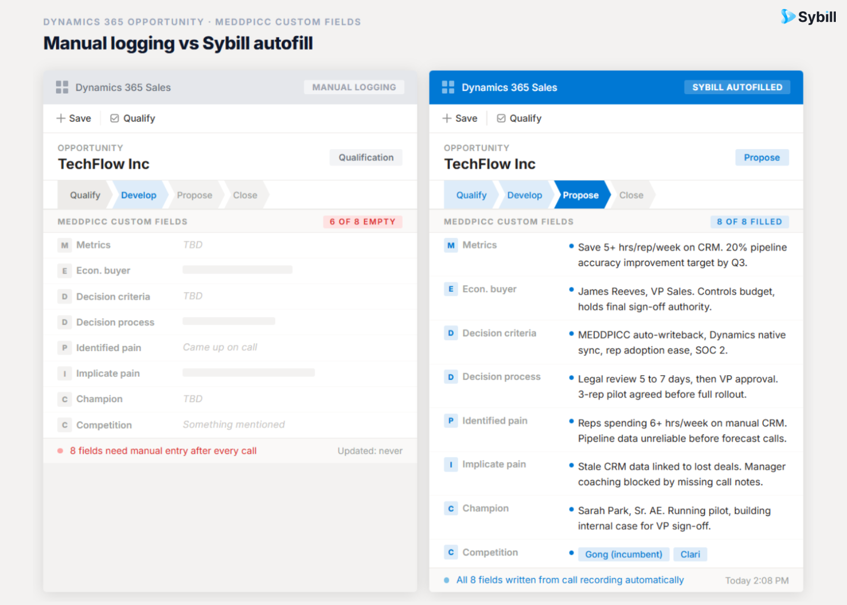This screenshot has width=847, height=605.
Task: Click the '6 OF 8 EMPTY' badge
Action: click(362, 222)
